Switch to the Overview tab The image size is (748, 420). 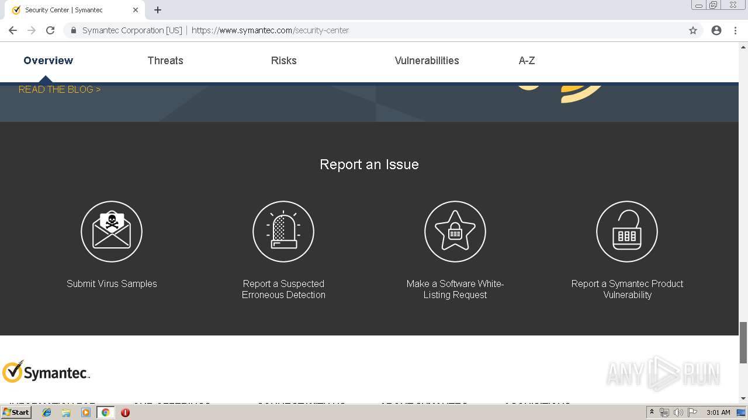click(49, 61)
